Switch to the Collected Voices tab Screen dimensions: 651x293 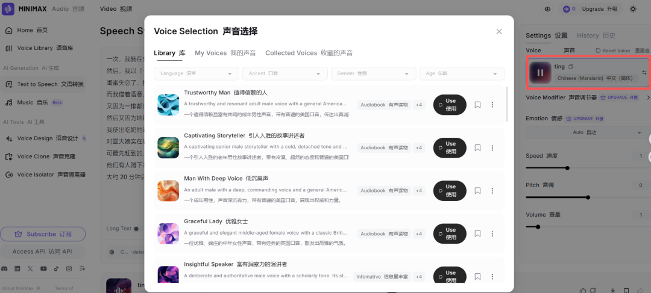[309, 53]
